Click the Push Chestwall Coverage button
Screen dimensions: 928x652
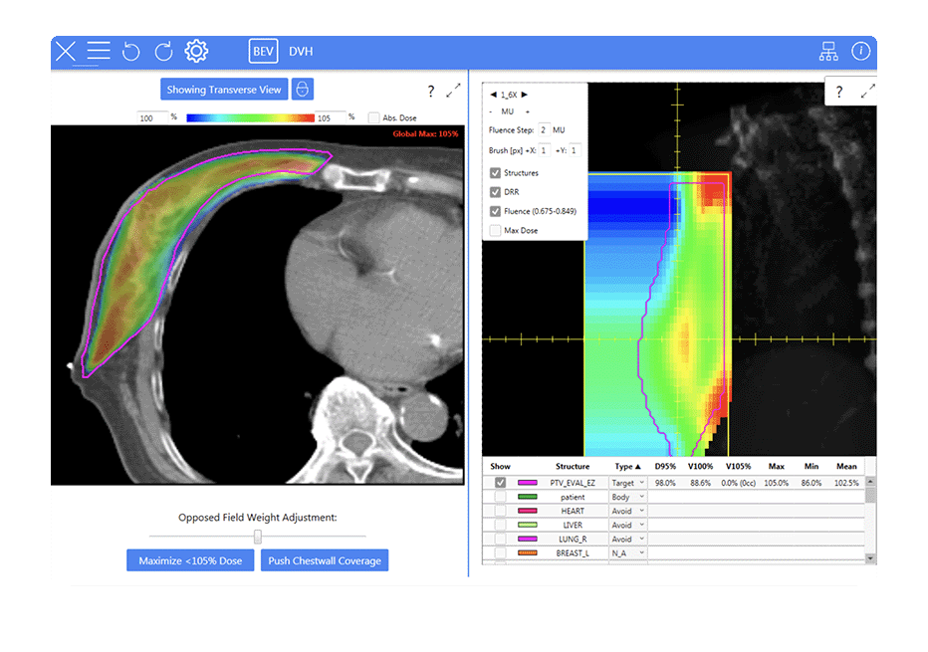pos(325,560)
